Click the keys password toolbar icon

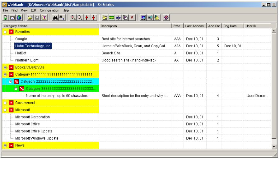[150, 18]
